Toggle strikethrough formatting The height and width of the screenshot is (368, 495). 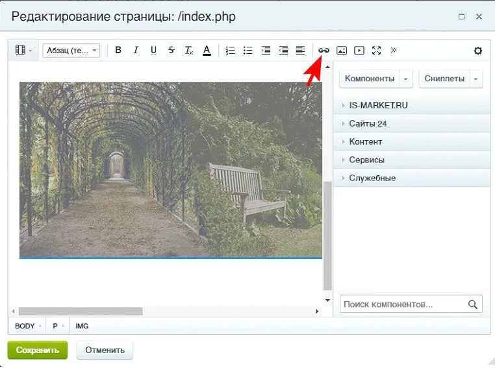[x=171, y=50]
